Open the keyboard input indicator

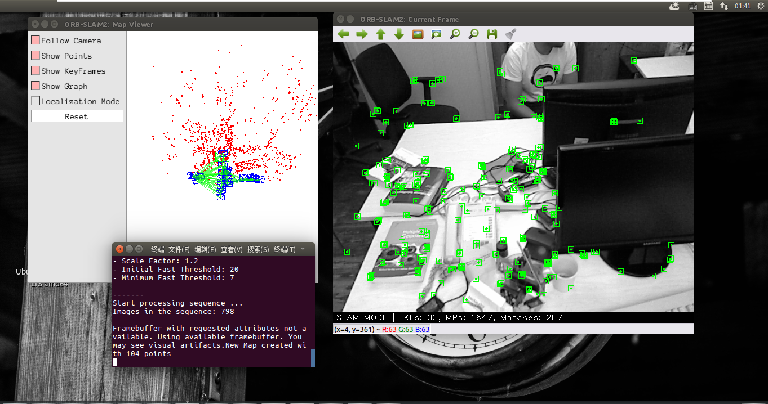coord(692,6)
